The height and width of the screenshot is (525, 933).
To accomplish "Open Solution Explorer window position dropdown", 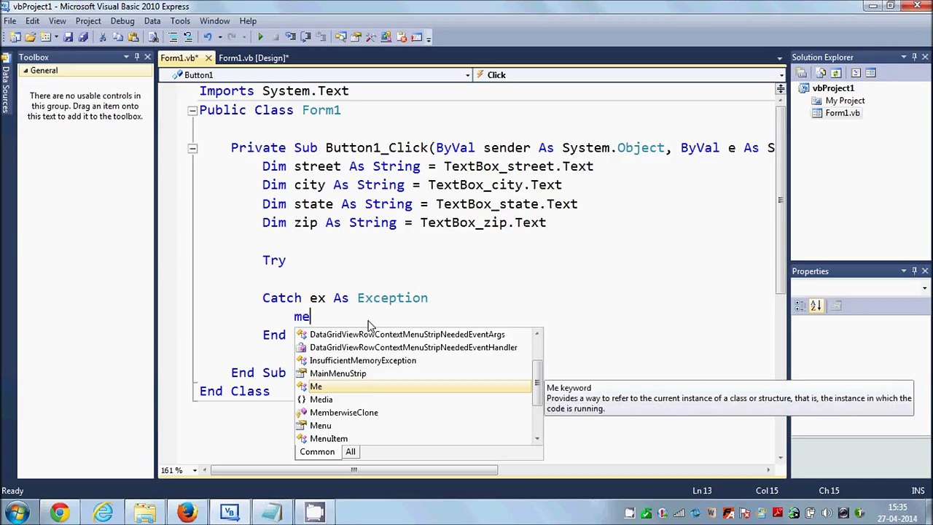I will point(904,57).
